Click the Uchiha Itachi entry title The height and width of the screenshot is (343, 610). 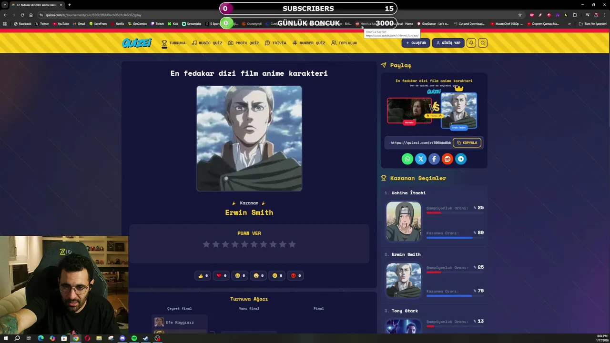(x=408, y=193)
